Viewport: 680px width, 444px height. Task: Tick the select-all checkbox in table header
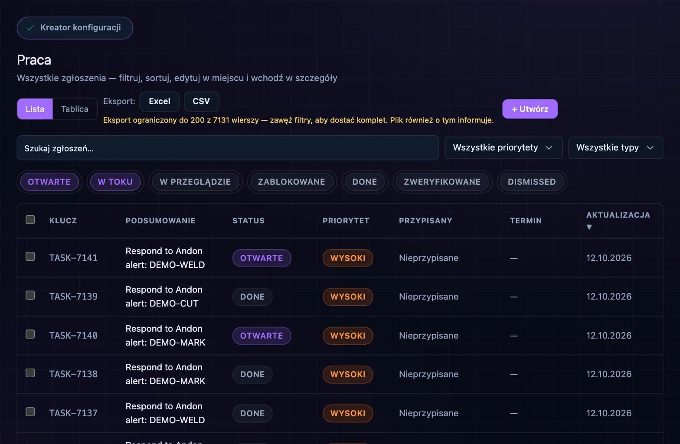30,219
